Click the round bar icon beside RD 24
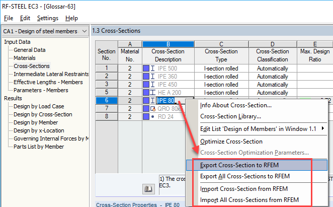333x207 pixels. [153, 116]
